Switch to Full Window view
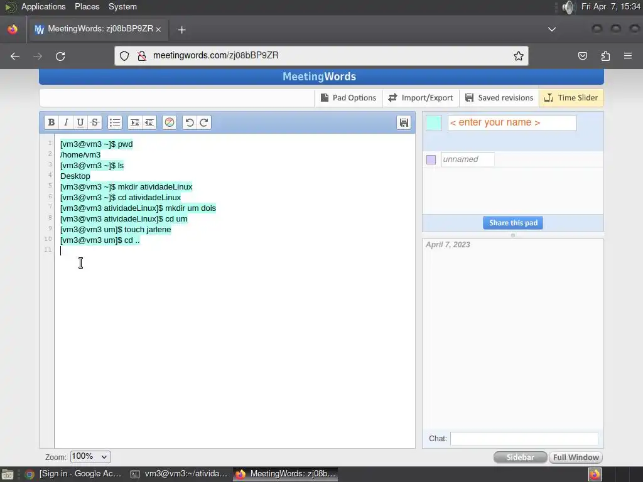 point(576,458)
